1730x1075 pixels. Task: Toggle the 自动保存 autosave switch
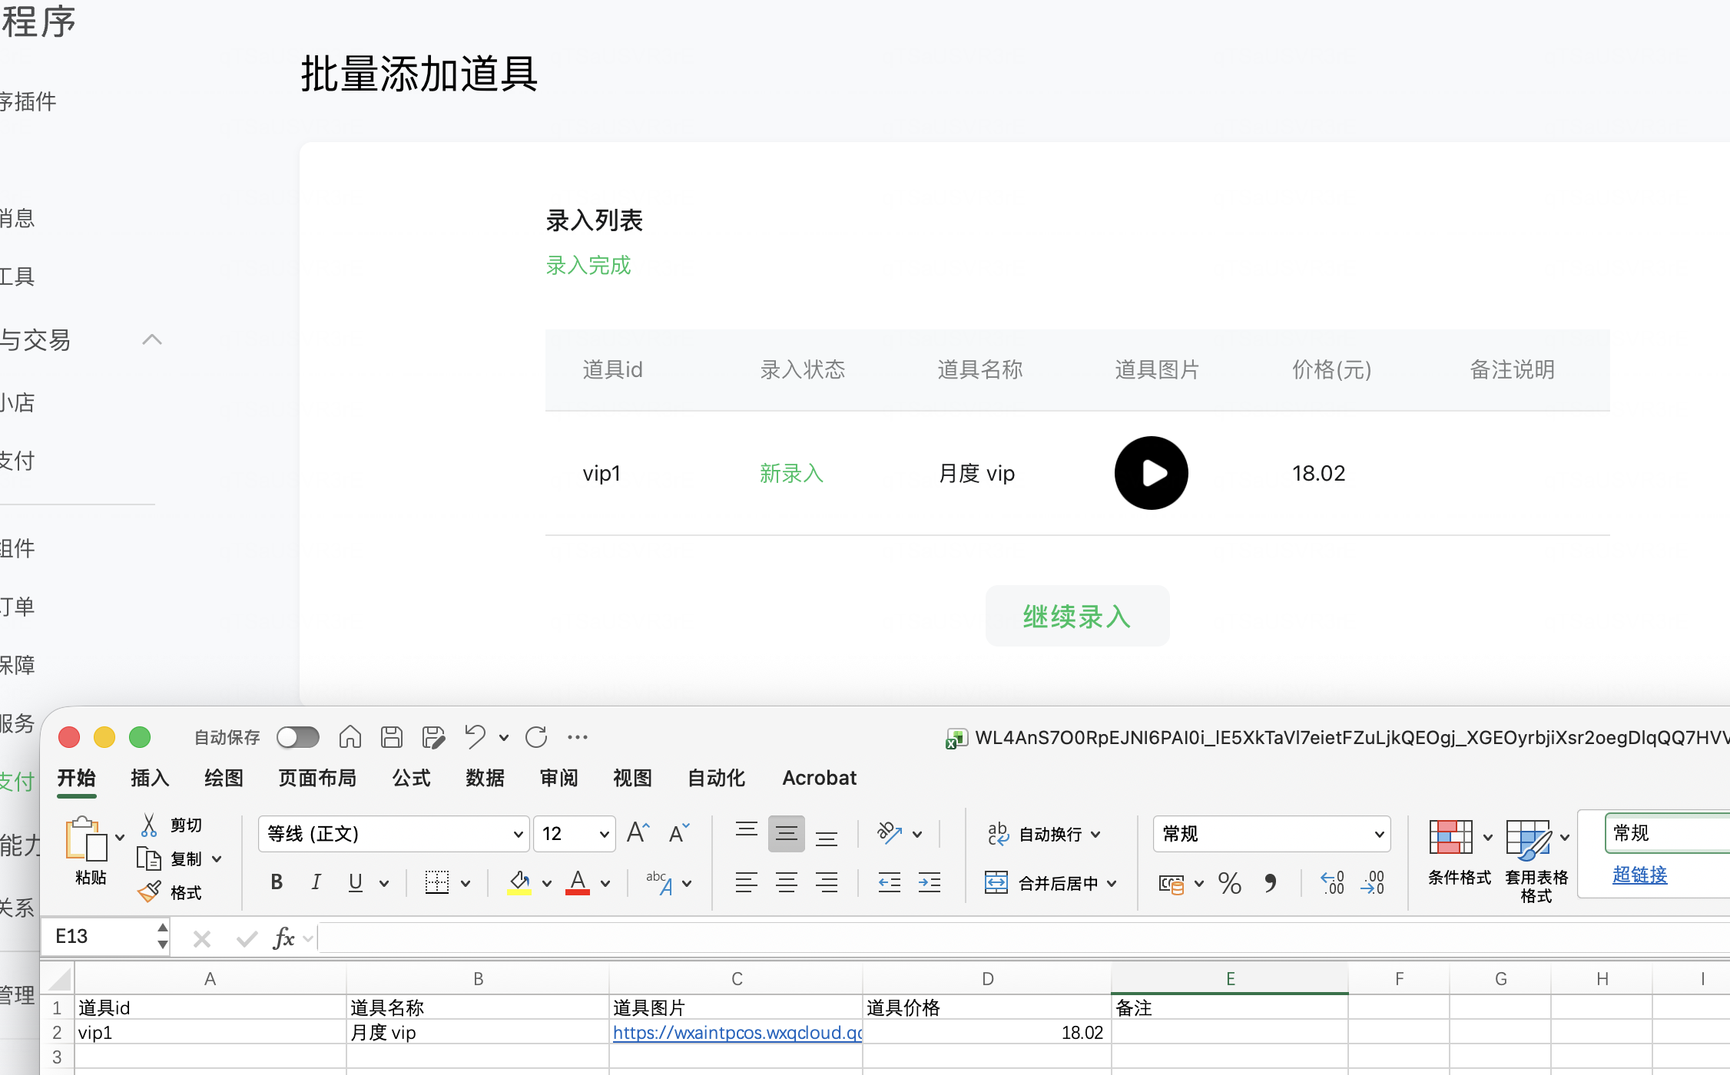click(298, 737)
